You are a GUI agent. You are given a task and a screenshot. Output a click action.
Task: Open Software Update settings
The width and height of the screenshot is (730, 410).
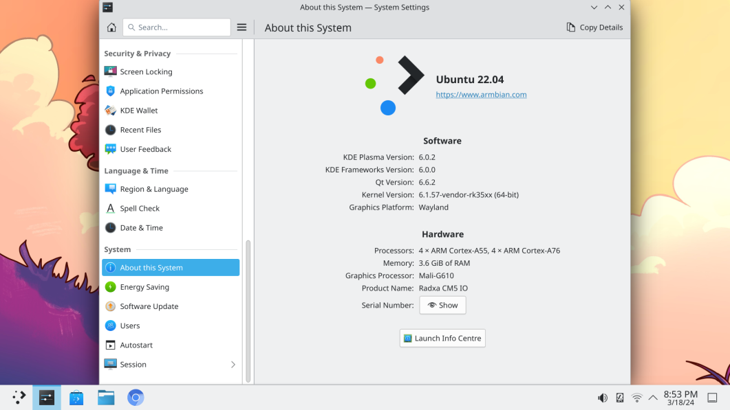pyautogui.click(x=171, y=306)
